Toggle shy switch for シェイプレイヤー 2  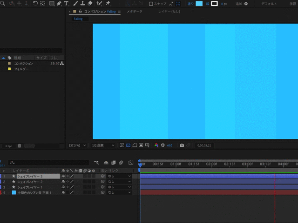[x=63, y=182]
